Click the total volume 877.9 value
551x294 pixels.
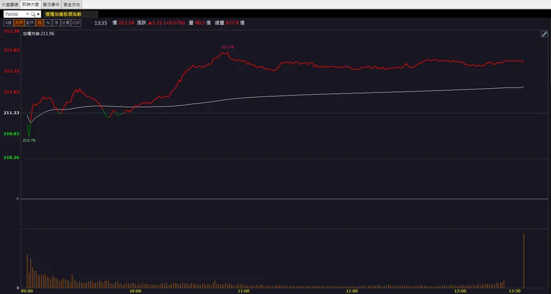pyautogui.click(x=233, y=23)
